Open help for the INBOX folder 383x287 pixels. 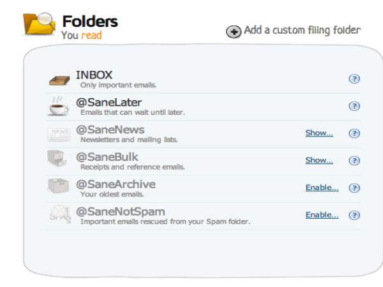coord(354,79)
